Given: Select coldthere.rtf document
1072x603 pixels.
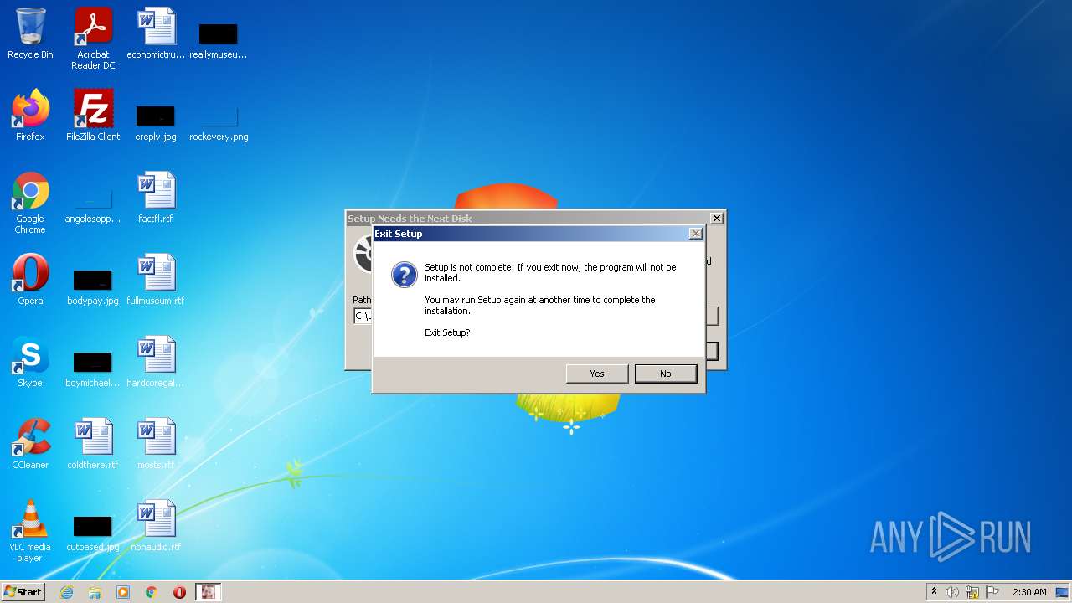Looking at the screenshot, I should click(93, 444).
